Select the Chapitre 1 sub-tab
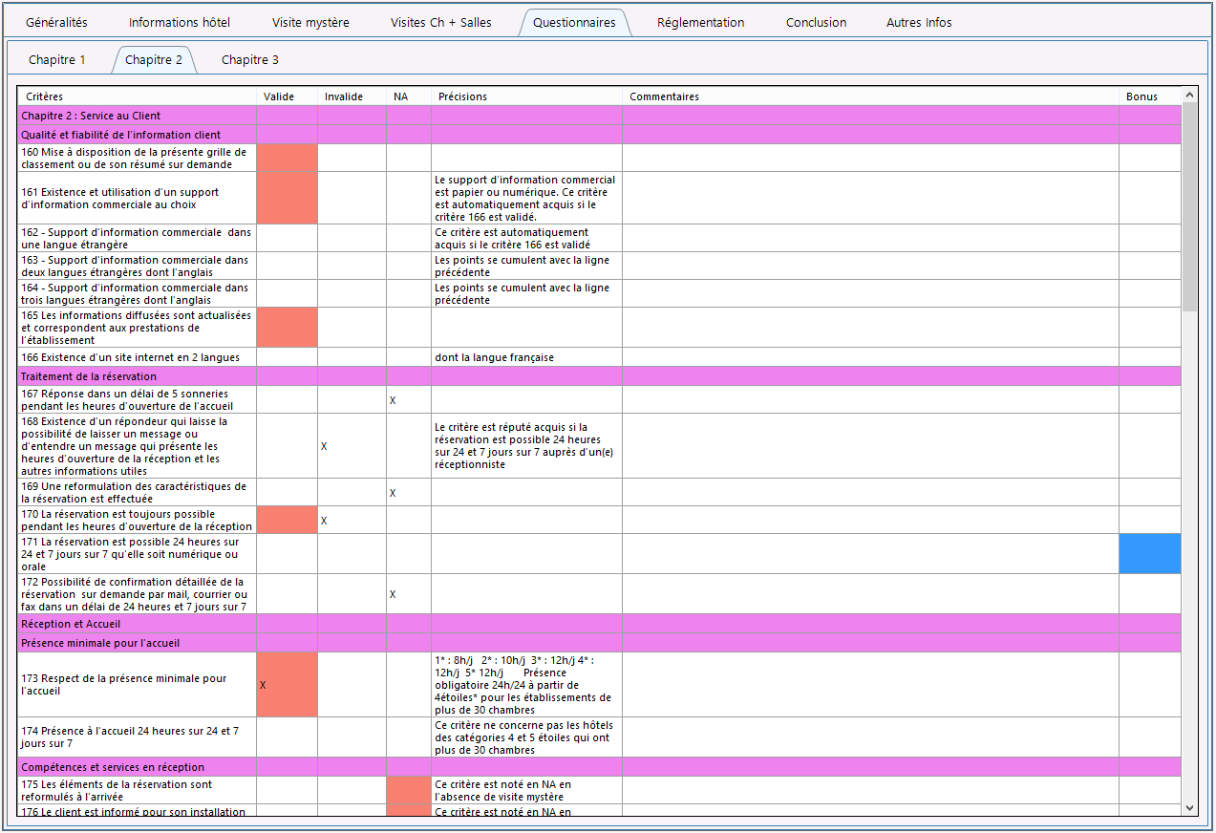The image size is (1216, 833). 57,60
